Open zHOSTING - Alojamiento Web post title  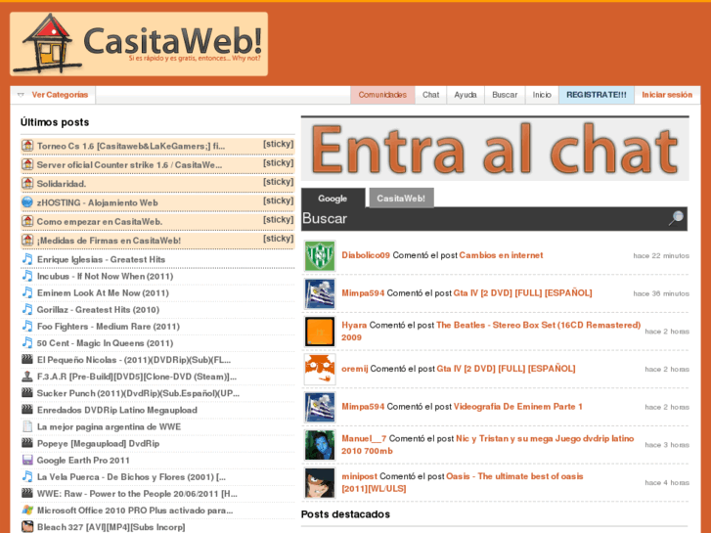coord(98,202)
